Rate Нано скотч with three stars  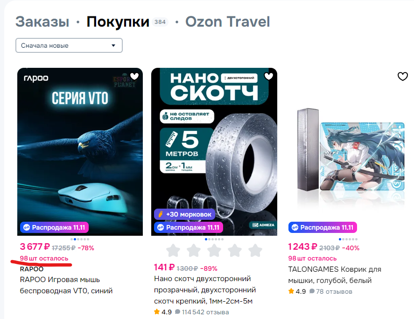214,251
